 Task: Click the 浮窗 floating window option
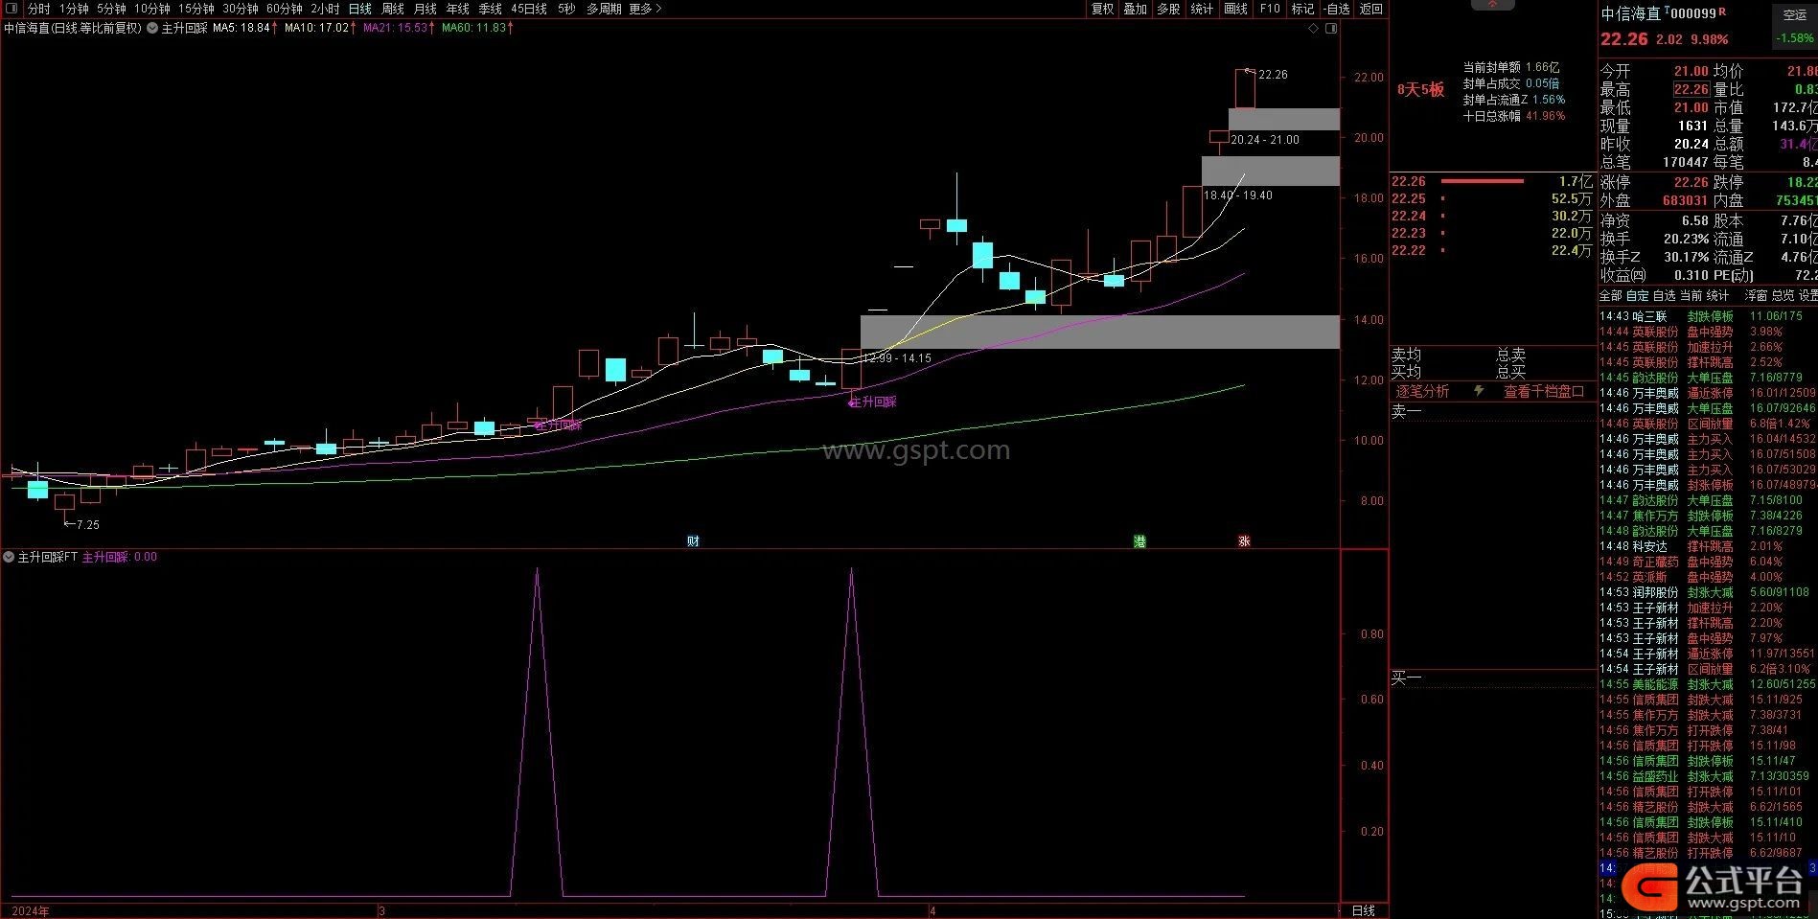[x=1756, y=295]
